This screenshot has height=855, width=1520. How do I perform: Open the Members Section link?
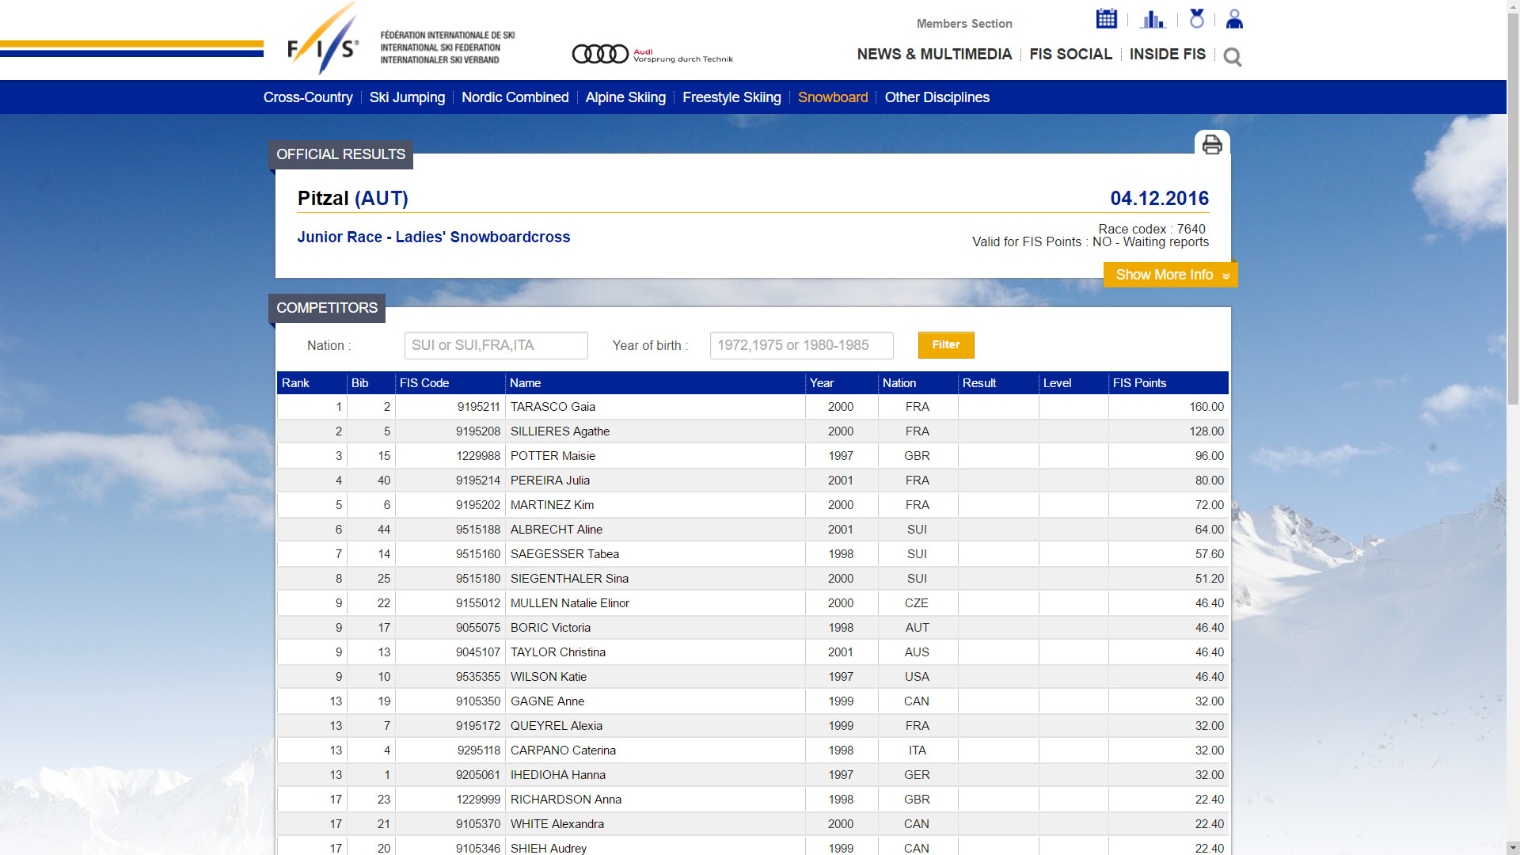tap(964, 24)
